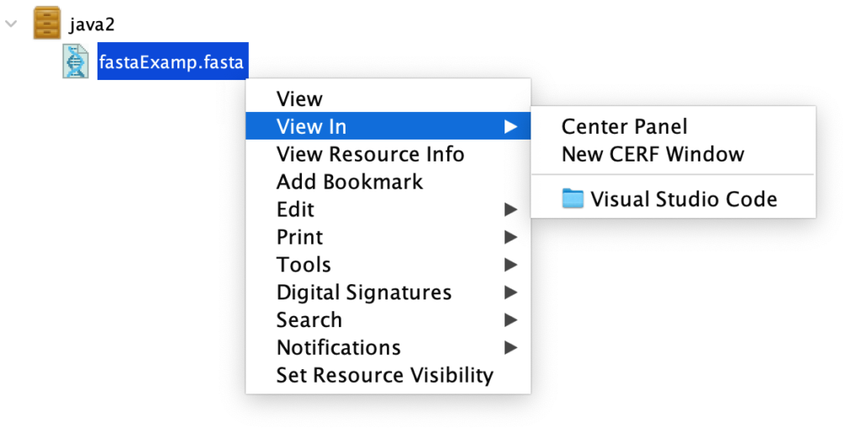The height and width of the screenshot is (439, 861).
Task: Select New CERF Window option
Action: (652, 155)
